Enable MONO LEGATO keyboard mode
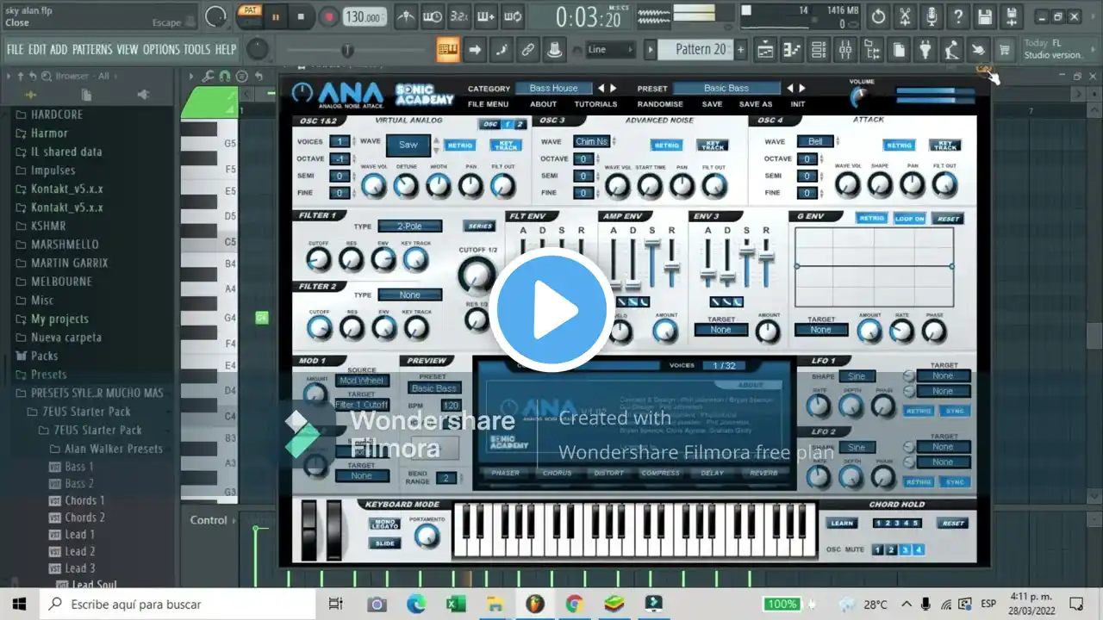 pyautogui.click(x=384, y=524)
